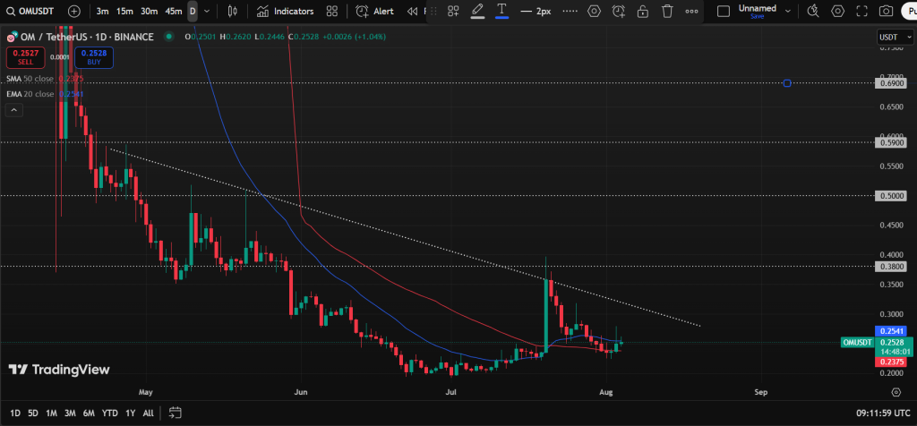Select the 30m timeframe

click(150, 11)
